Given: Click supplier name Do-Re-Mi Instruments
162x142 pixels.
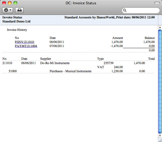Looking at the screenshot, I should (55, 63).
